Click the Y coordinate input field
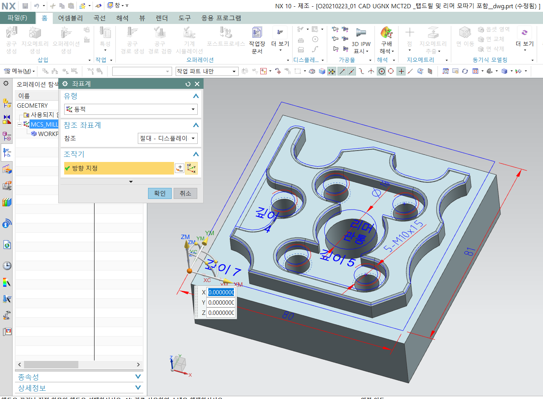The width and height of the screenshot is (543, 399). [x=221, y=303]
